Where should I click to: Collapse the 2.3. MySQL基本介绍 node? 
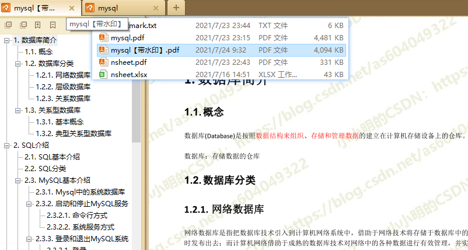pyautogui.click(x=18, y=180)
